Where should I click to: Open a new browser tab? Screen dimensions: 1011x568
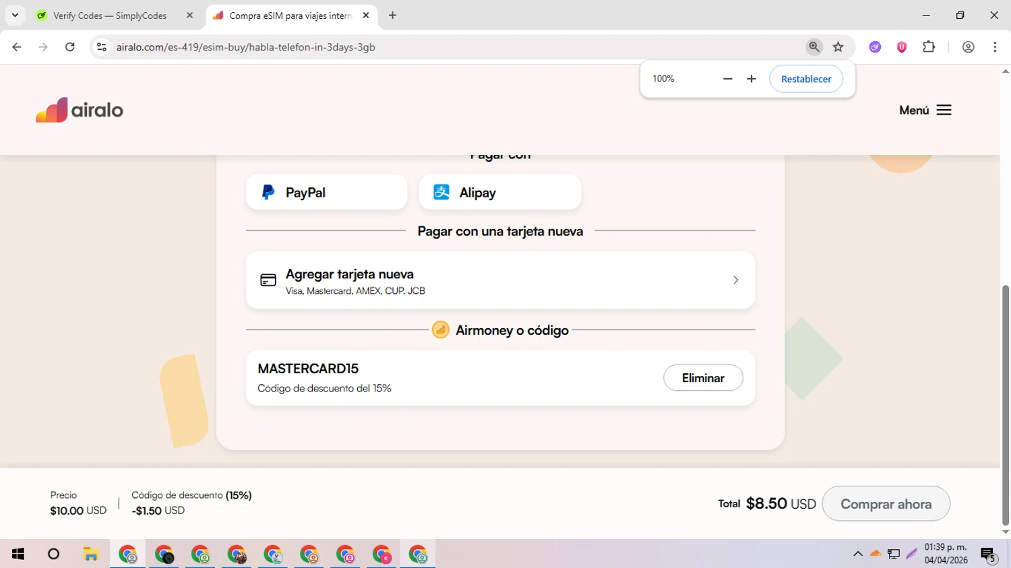[392, 15]
